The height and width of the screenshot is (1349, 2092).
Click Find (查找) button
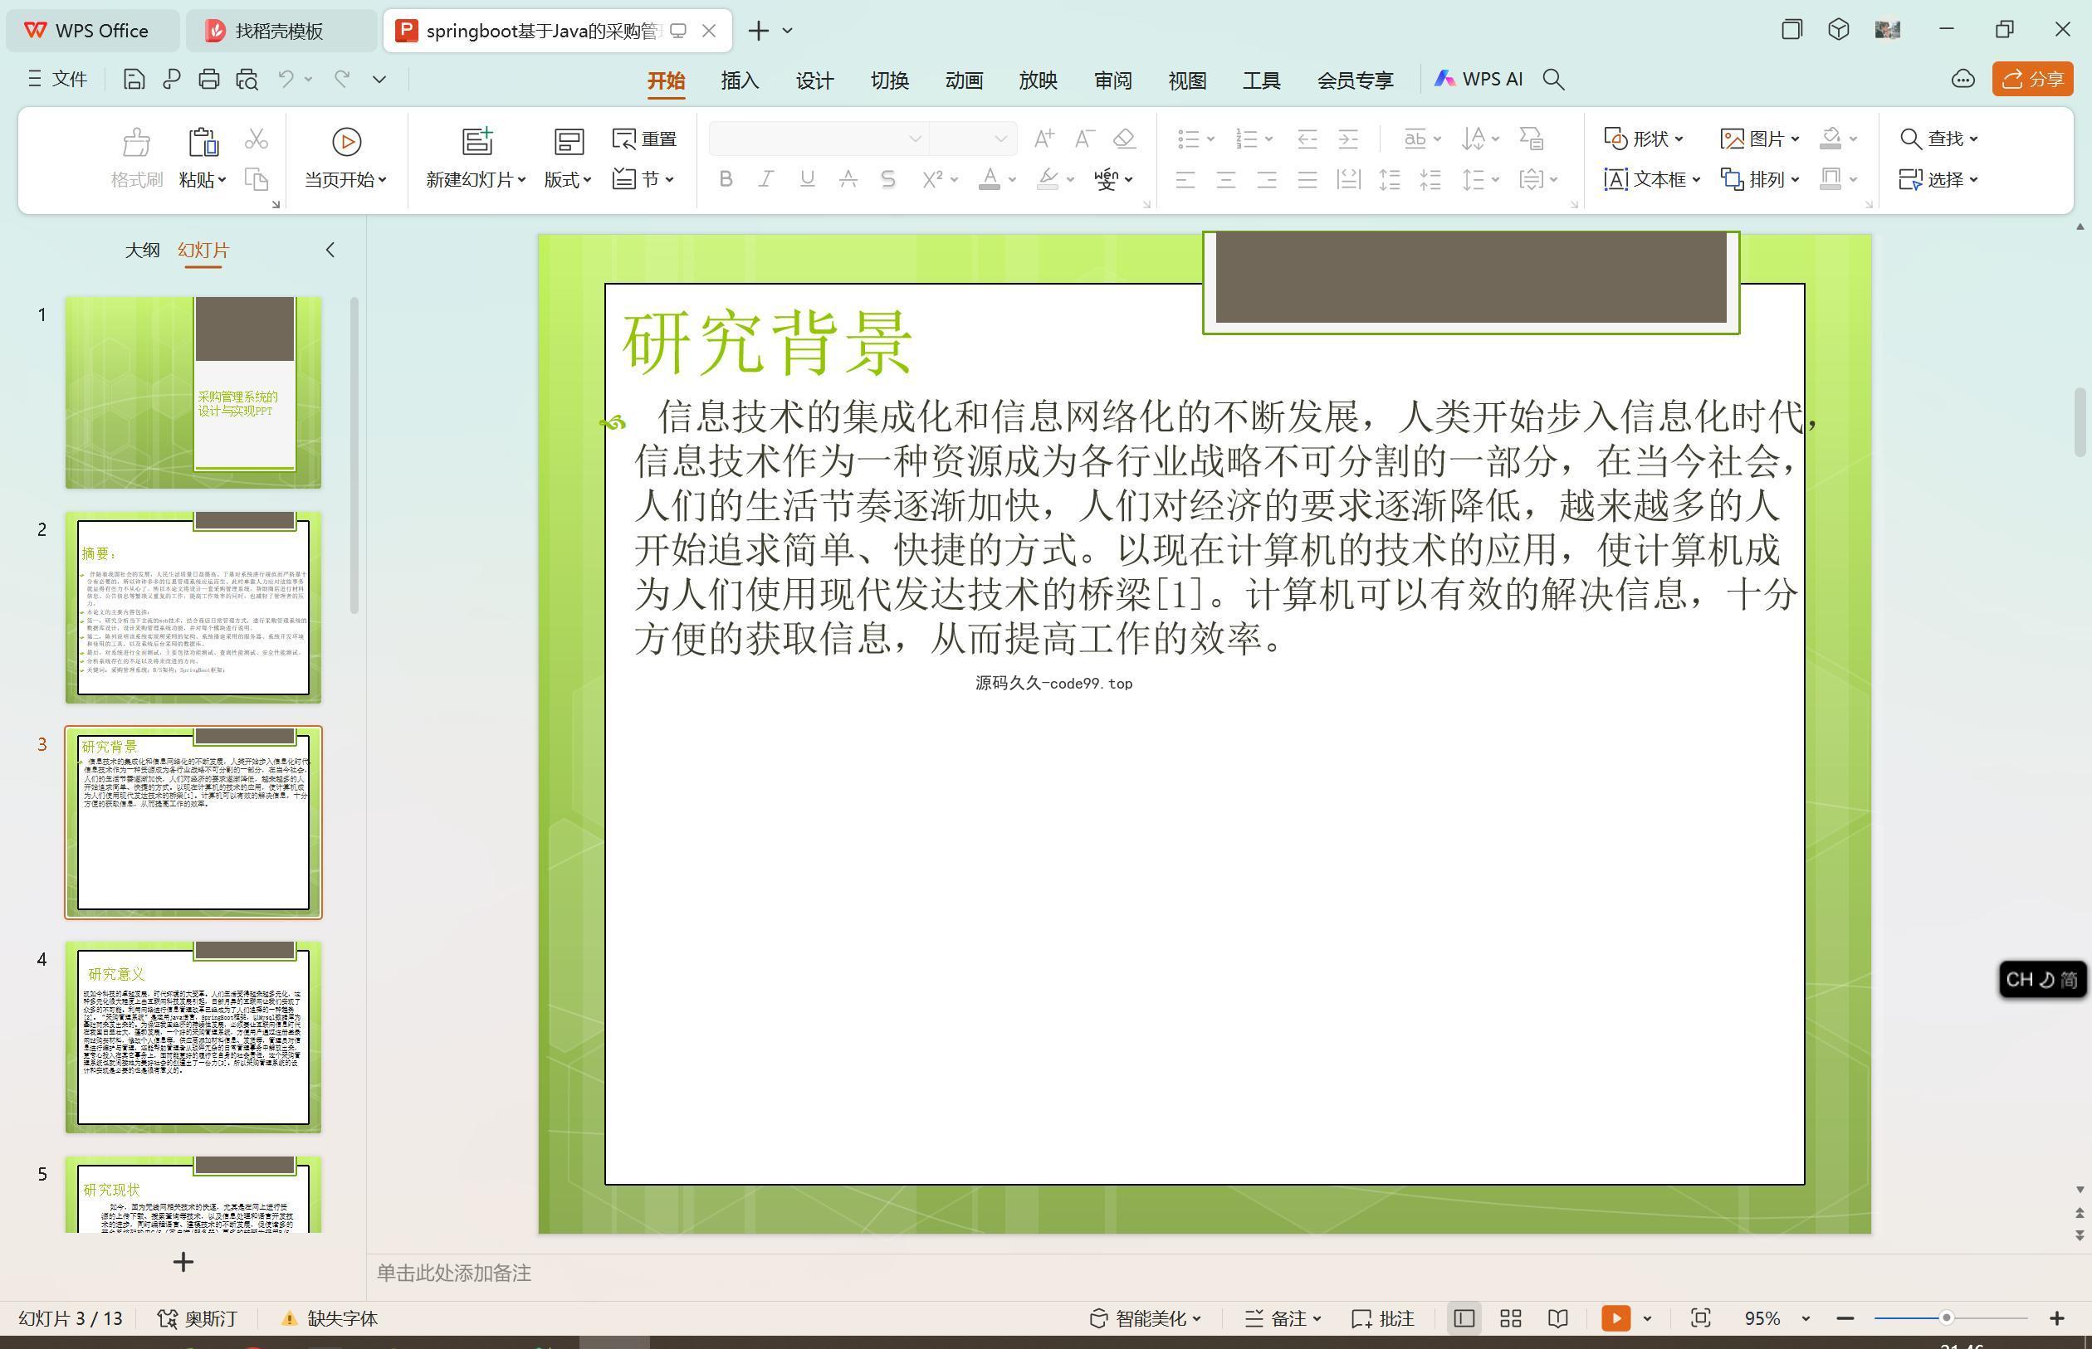coord(1938,139)
